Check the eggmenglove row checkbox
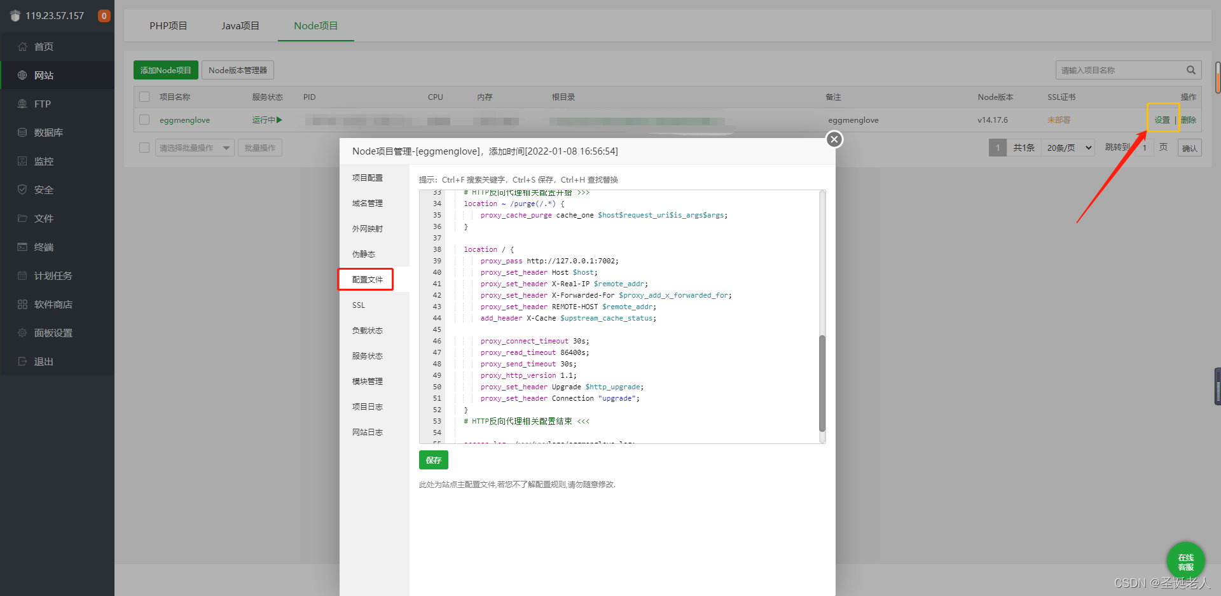Screen dimensions: 1221x596 pyautogui.click(x=144, y=120)
